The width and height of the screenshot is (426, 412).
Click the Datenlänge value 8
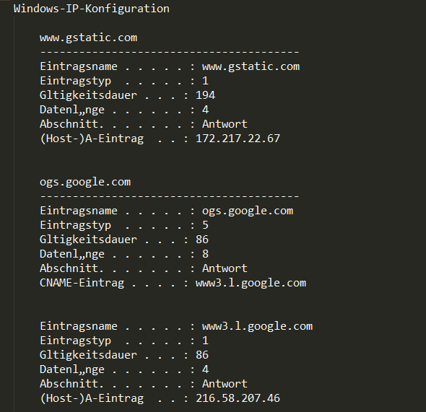click(205, 254)
